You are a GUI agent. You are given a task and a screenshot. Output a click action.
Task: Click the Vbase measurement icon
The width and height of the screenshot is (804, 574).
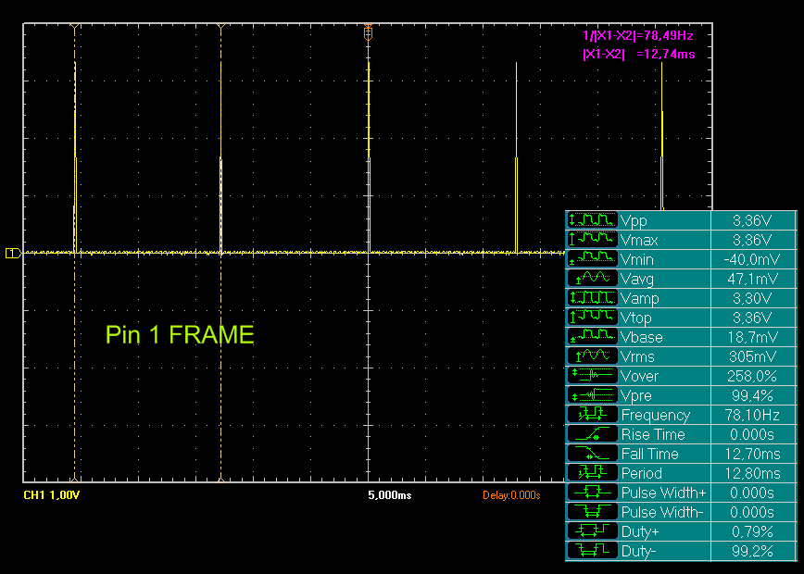(592, 337)
